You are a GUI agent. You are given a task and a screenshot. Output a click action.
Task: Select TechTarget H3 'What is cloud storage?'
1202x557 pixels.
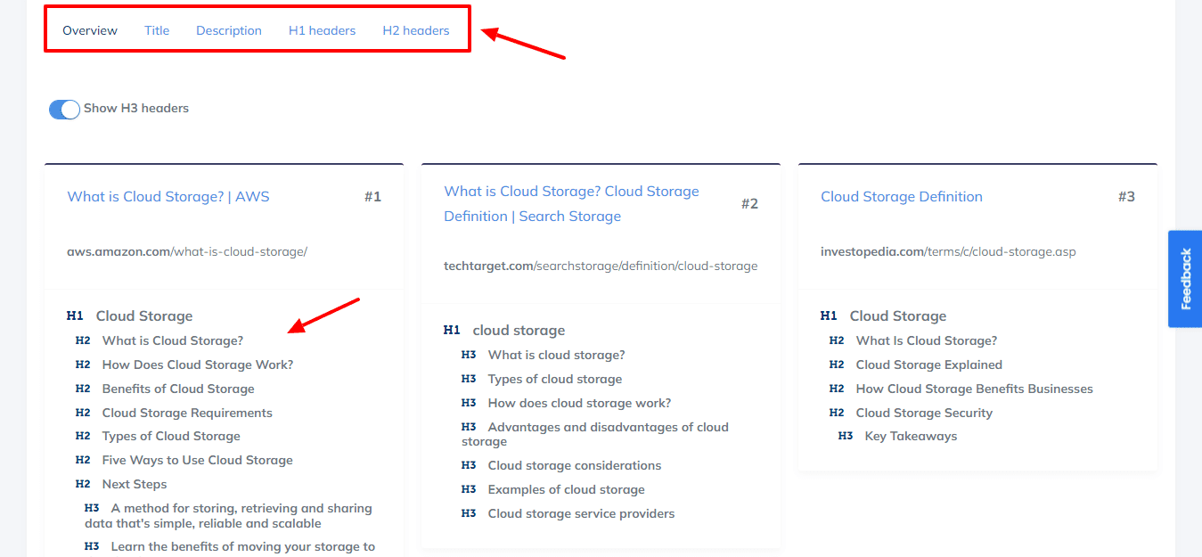click(x=557, y=355)
